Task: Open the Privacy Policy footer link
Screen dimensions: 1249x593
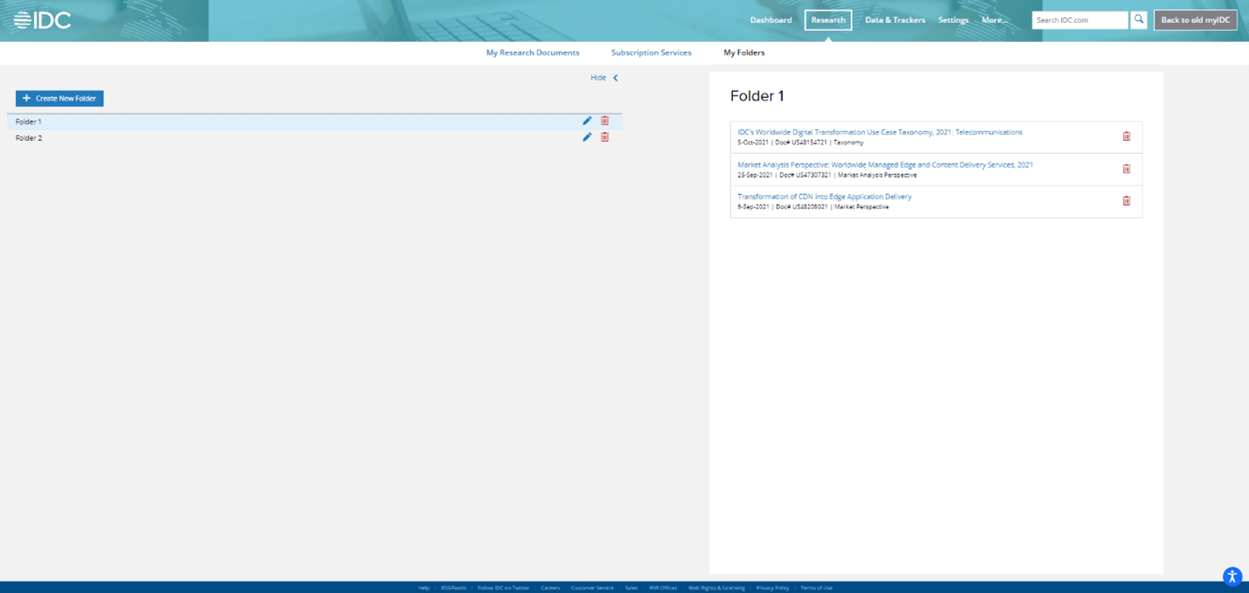Action: (772, 588)
